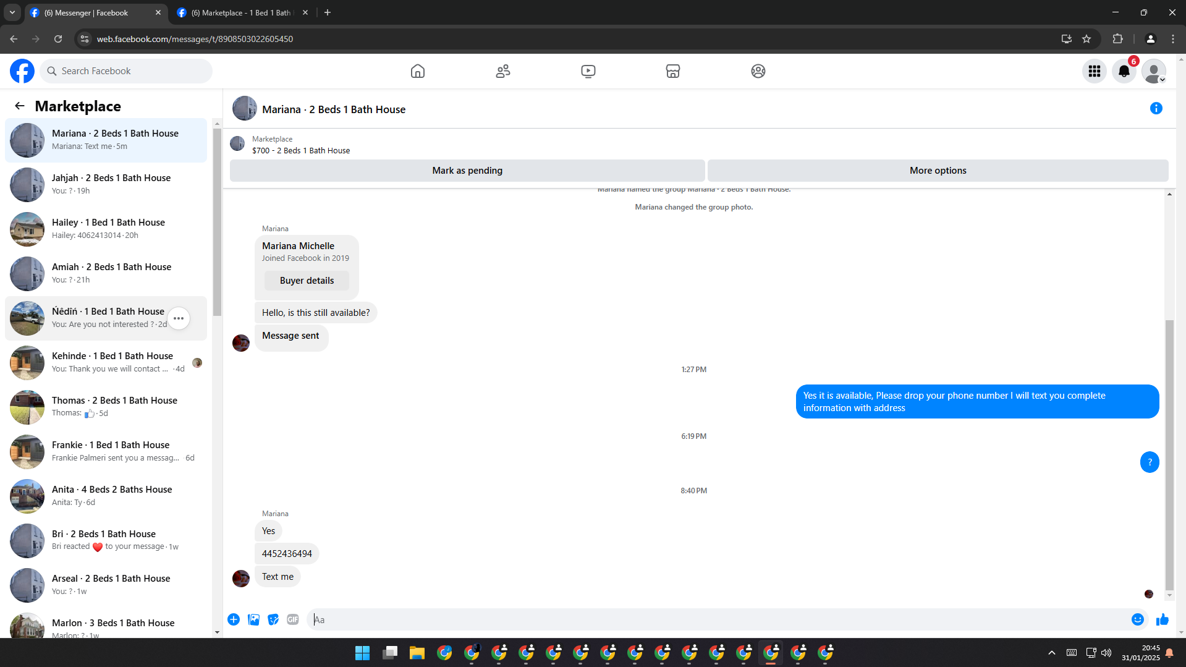The width and height of the screenshot is (1186, 667).
Task: Close the Marketplace browser tab
Action: [305, 12]
